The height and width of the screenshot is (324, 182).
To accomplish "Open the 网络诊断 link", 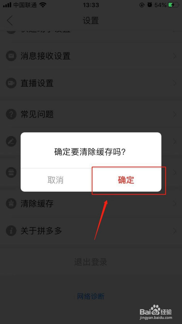I will click(x=91, y=296).
